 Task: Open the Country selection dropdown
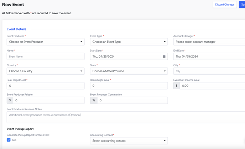pos(46,71)
